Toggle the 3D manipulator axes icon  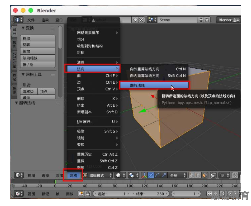144,175
